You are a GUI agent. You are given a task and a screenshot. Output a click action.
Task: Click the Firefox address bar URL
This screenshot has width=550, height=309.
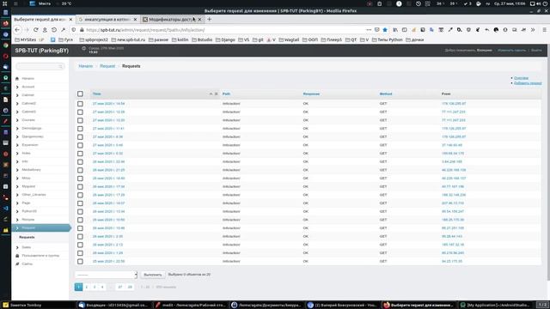tap(145, 30)
